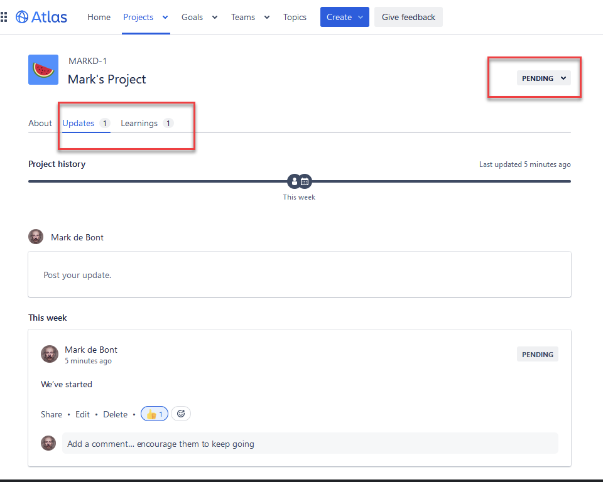The height and width of the screenshot is (482, 603).
Task: Click the Post your update field
Action: [x=299, y=274]
